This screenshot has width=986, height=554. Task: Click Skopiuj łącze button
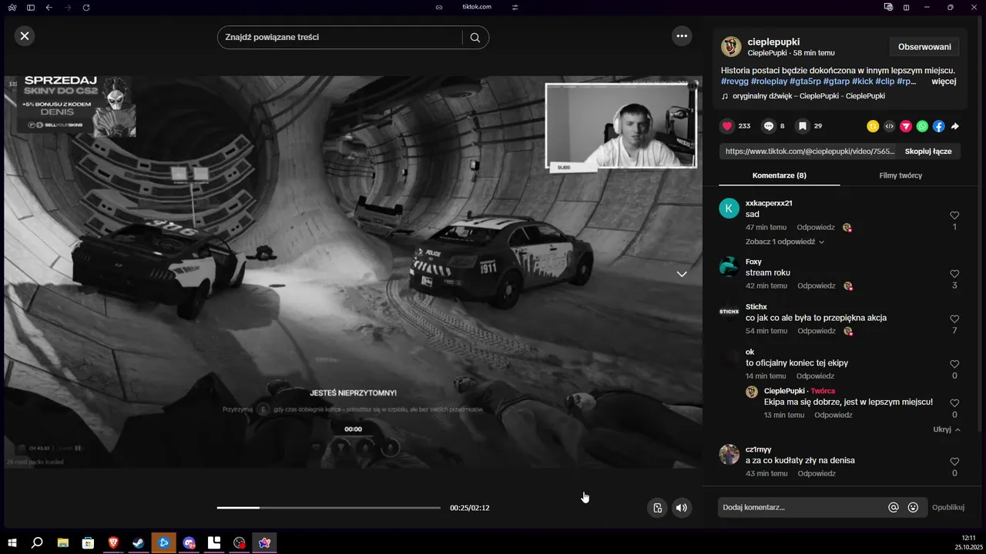(x=927, y=152)
